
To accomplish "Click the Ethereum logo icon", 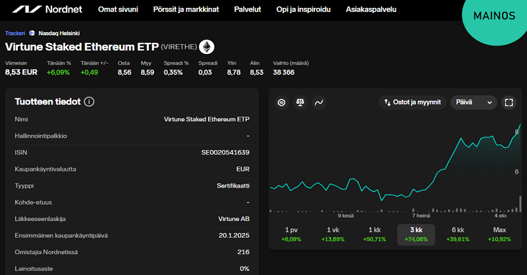I will (x=207, y=47).
